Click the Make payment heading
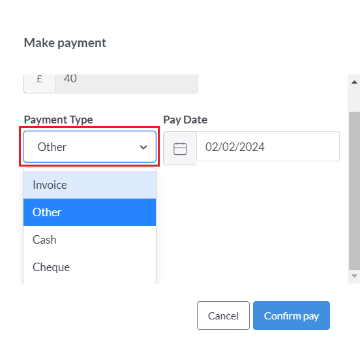 65,43
